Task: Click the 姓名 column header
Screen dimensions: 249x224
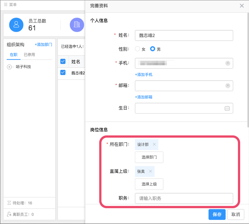Action: [x=76, y=62]
